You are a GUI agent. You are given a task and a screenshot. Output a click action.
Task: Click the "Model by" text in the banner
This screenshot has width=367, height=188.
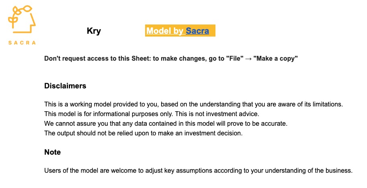(165, 31)
